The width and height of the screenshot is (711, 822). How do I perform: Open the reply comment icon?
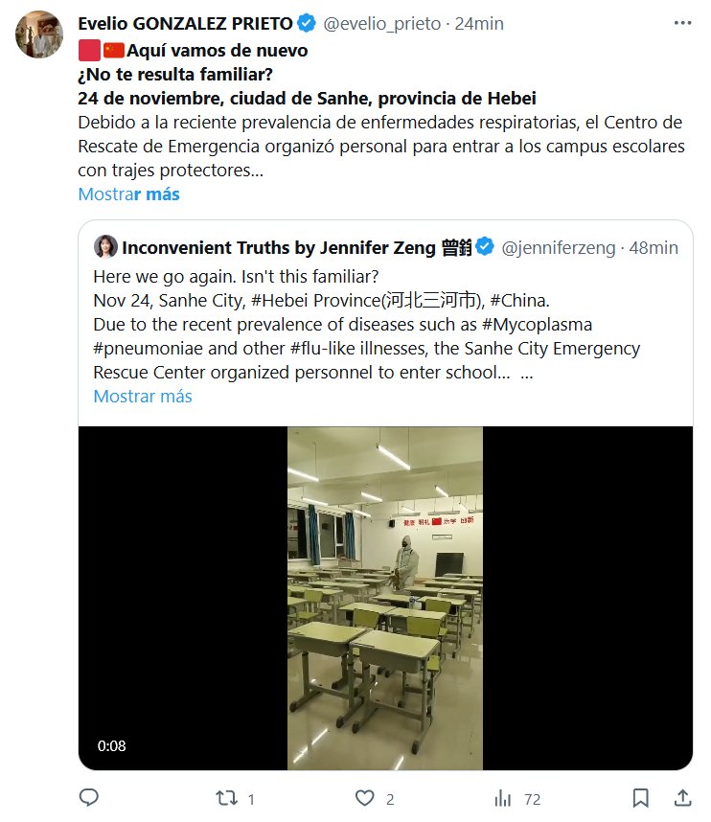click(x=88, y=797)
